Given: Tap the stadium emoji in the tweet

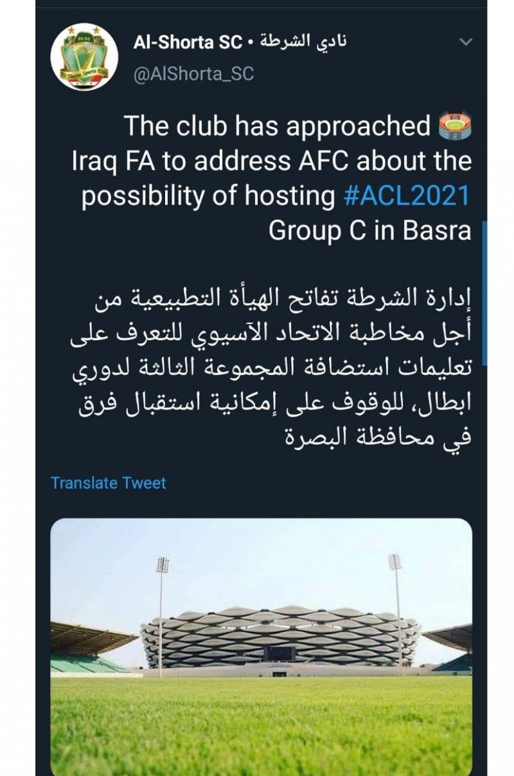Looking at the screenshot, I should (x=454, y=126).
